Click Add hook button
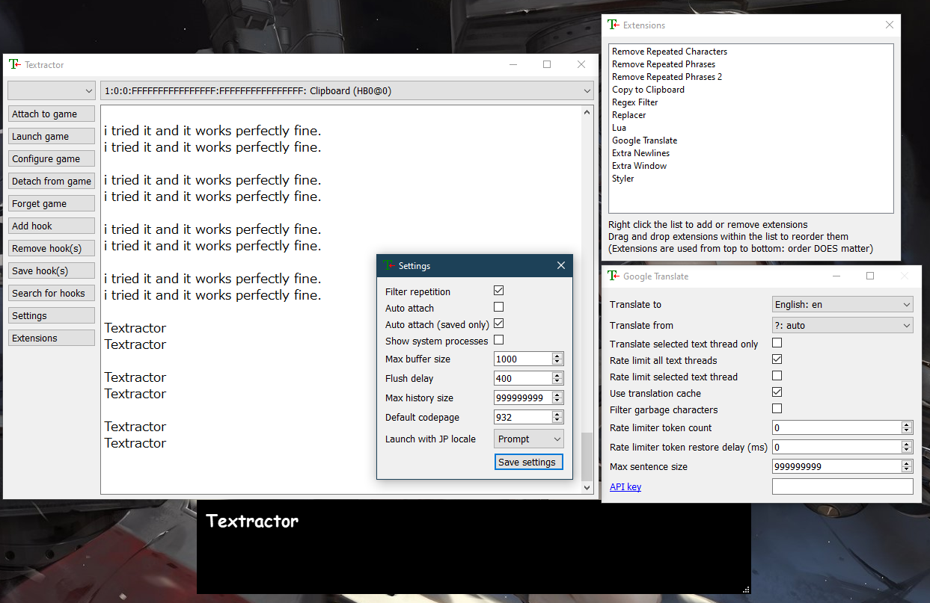This screenshot has width=930, height=603. [51, 226]
